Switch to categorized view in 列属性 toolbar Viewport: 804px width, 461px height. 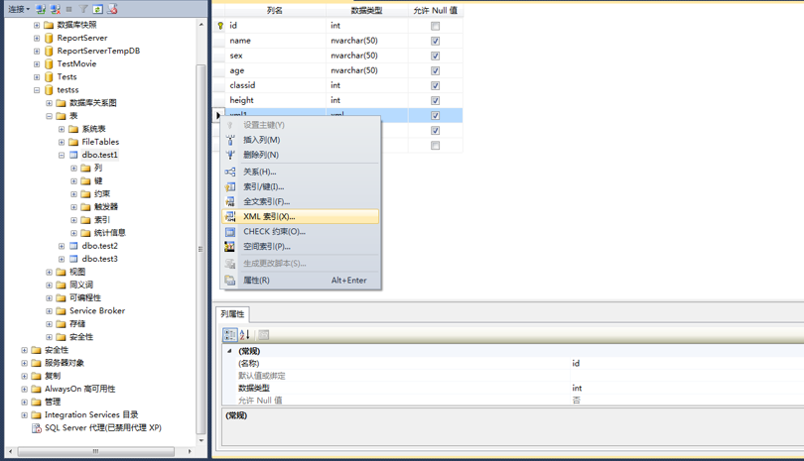click(229, 334)
